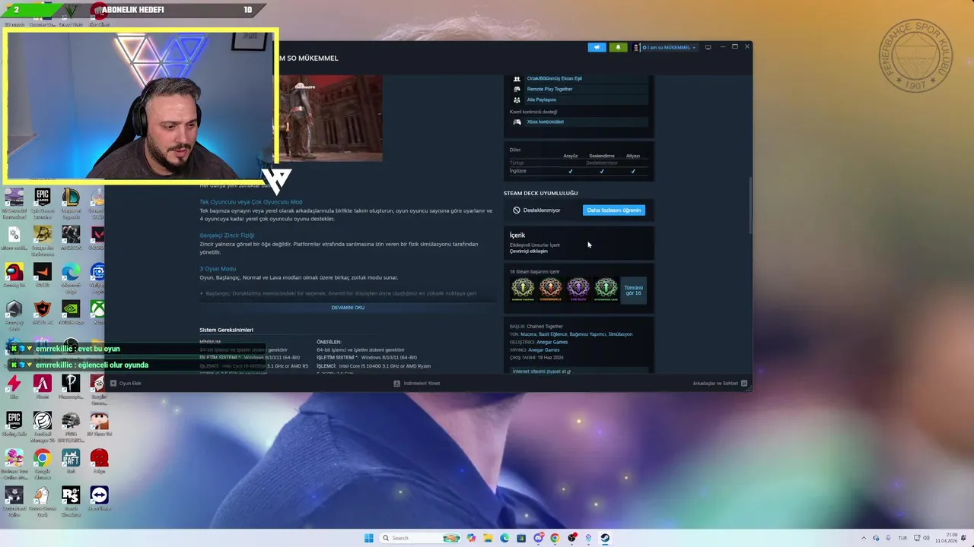974x547 pixels.
Task: Open 'Arkadaşlar ve Sohbet' friends panel
Action: [x=720, y=383]
